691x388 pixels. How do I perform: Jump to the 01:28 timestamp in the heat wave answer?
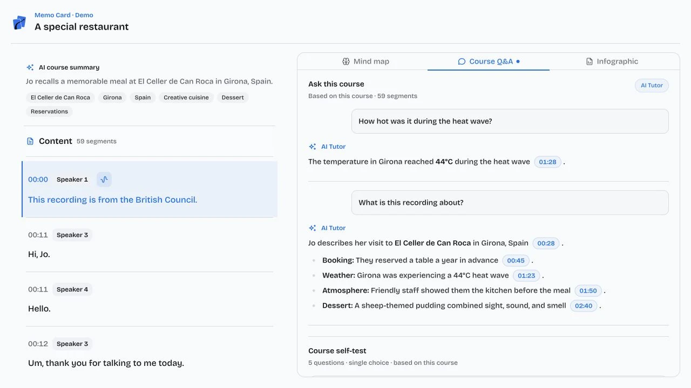pos(547,162)
